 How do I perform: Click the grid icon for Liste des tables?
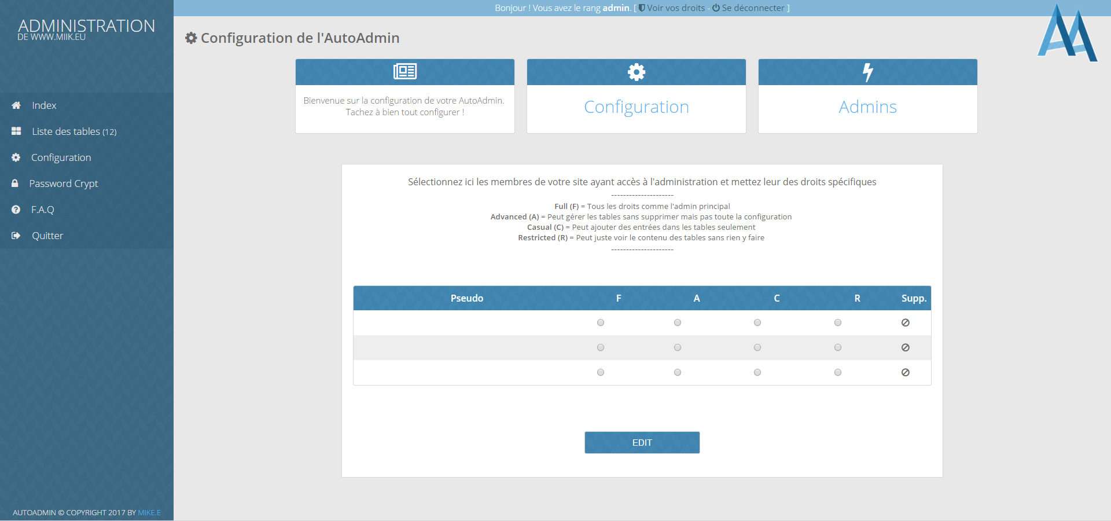(x=16, y=131)
